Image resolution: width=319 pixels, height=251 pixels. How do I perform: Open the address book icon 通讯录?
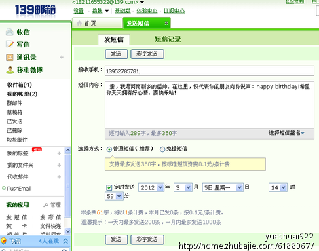coord(10,58)
